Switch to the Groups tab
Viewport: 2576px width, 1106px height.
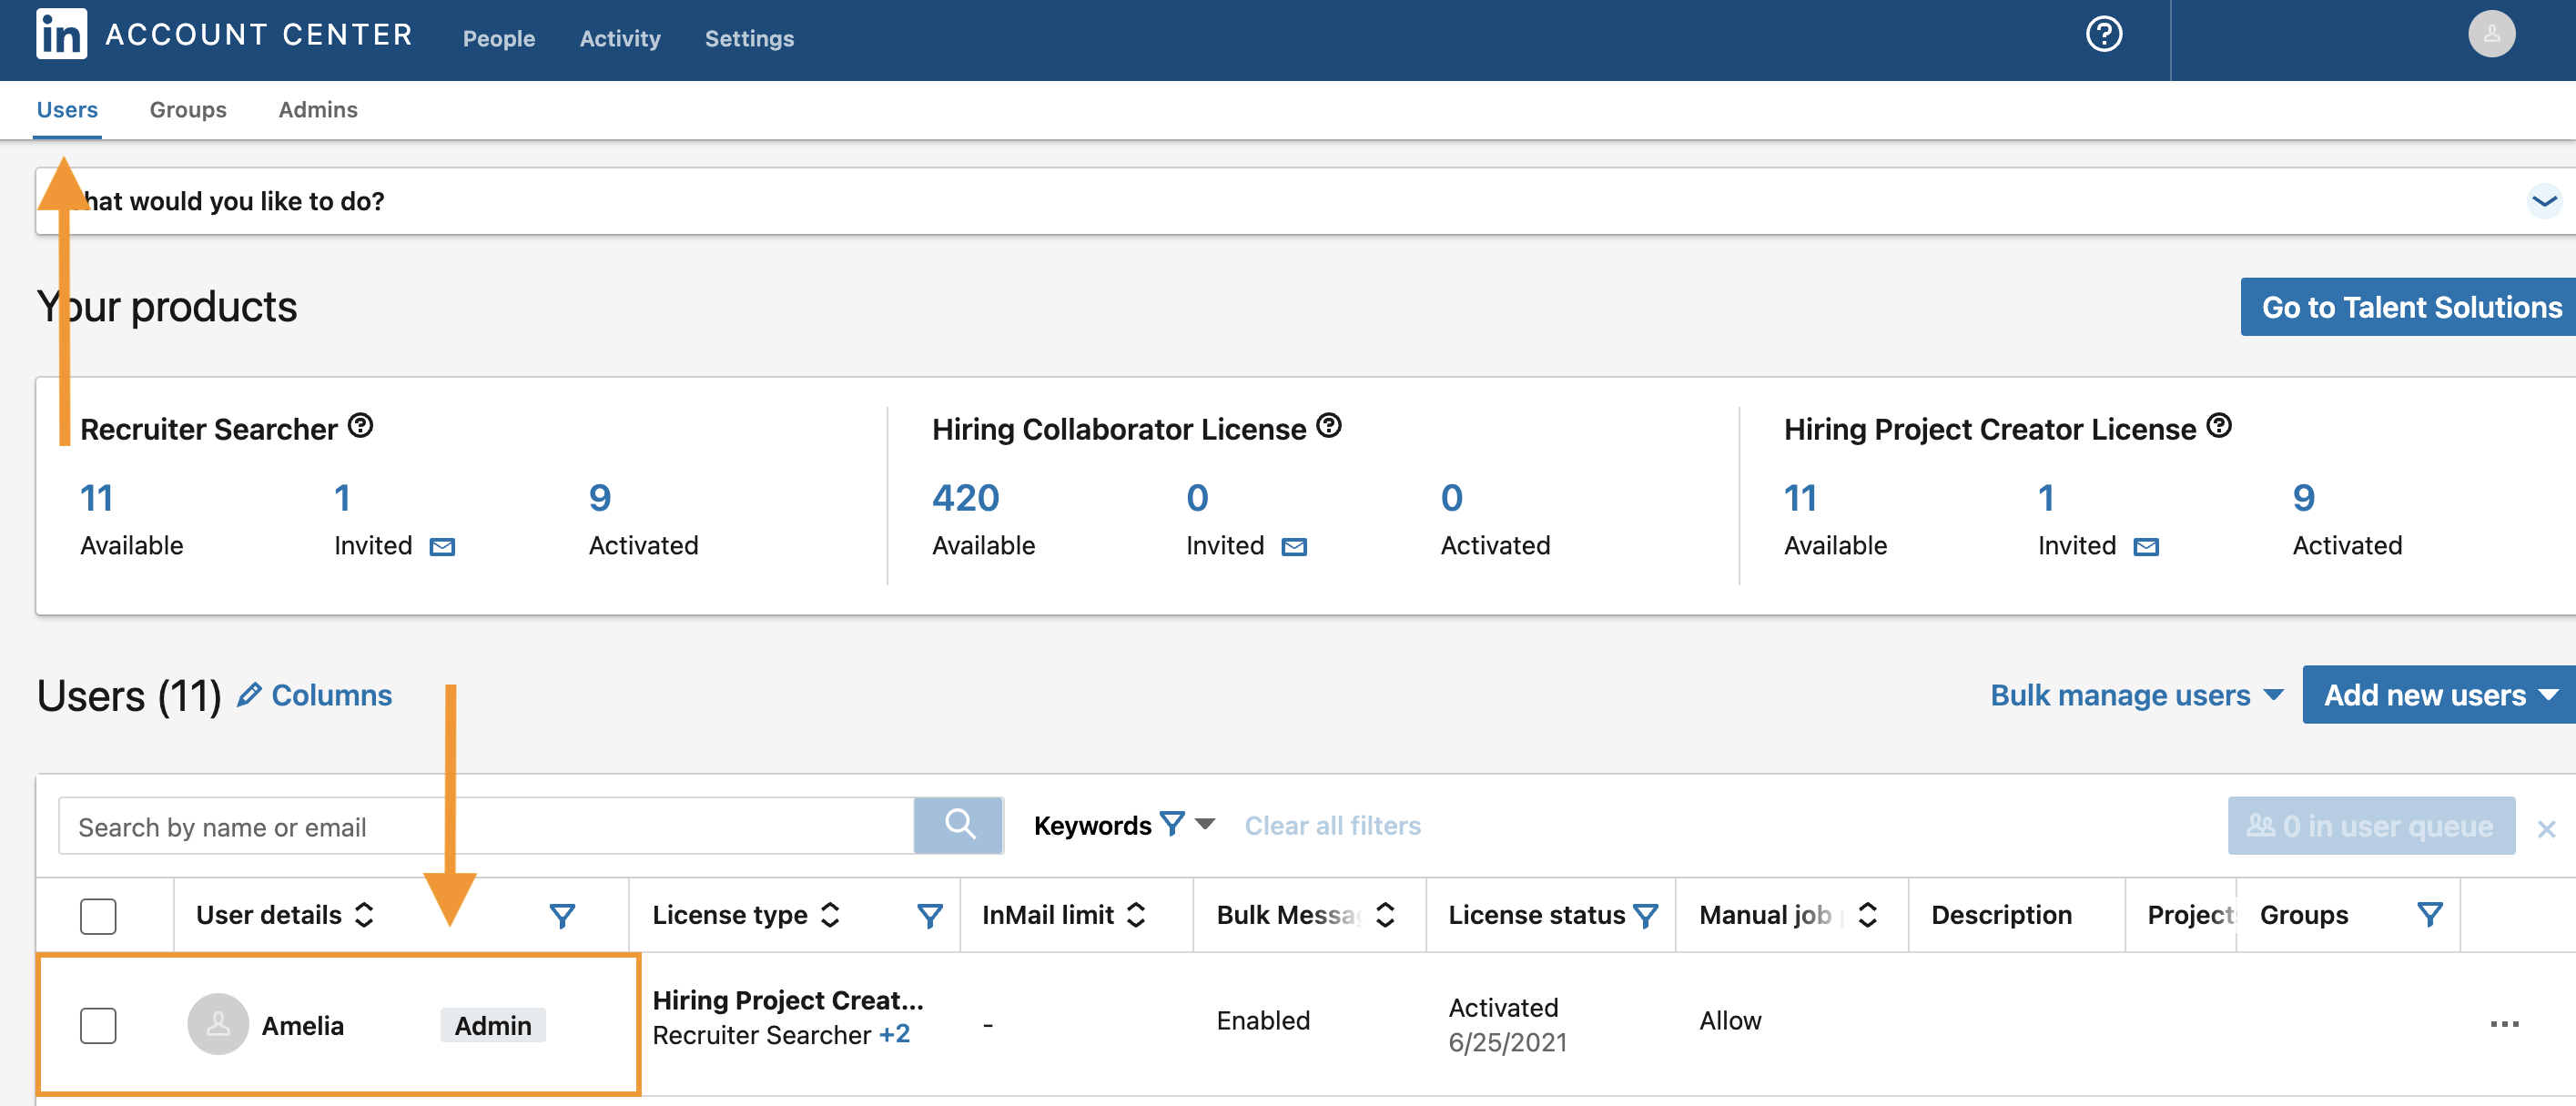(188, 109)
